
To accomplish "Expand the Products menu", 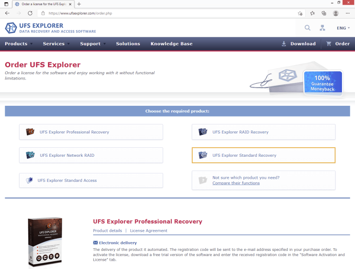I will 19,44.
